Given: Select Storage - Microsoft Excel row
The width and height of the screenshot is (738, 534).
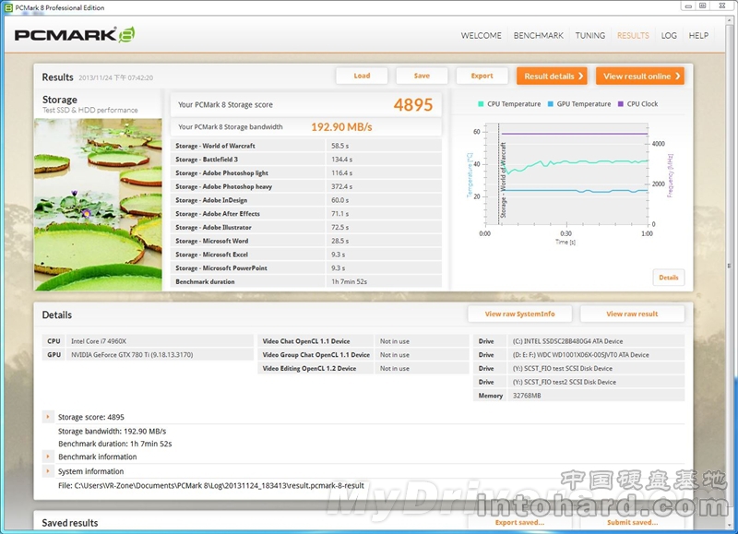Looking at the screenshot, I should coord(306,255).
